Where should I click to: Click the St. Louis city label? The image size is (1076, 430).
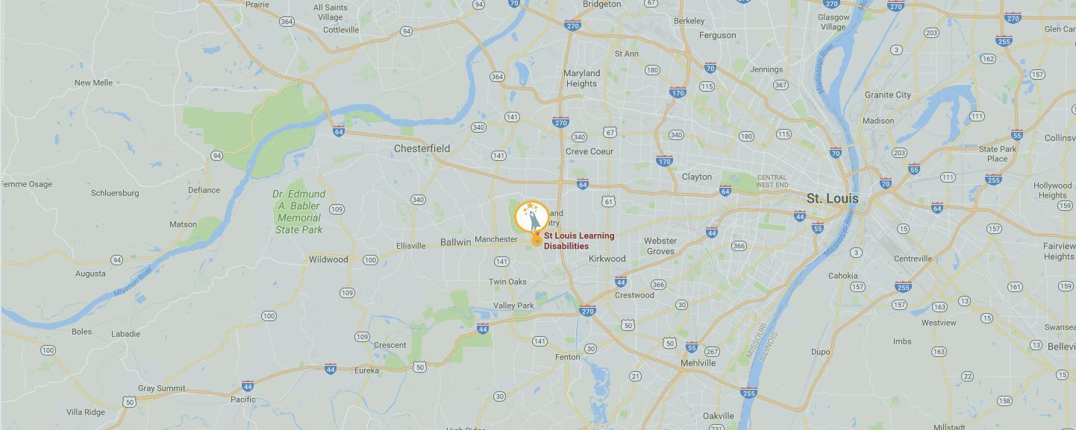[832, 198]
